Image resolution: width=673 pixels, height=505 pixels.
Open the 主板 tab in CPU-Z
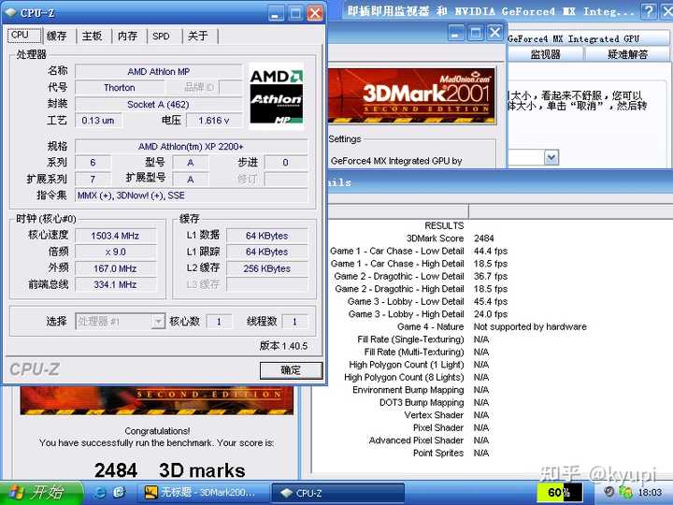point(93,36)
